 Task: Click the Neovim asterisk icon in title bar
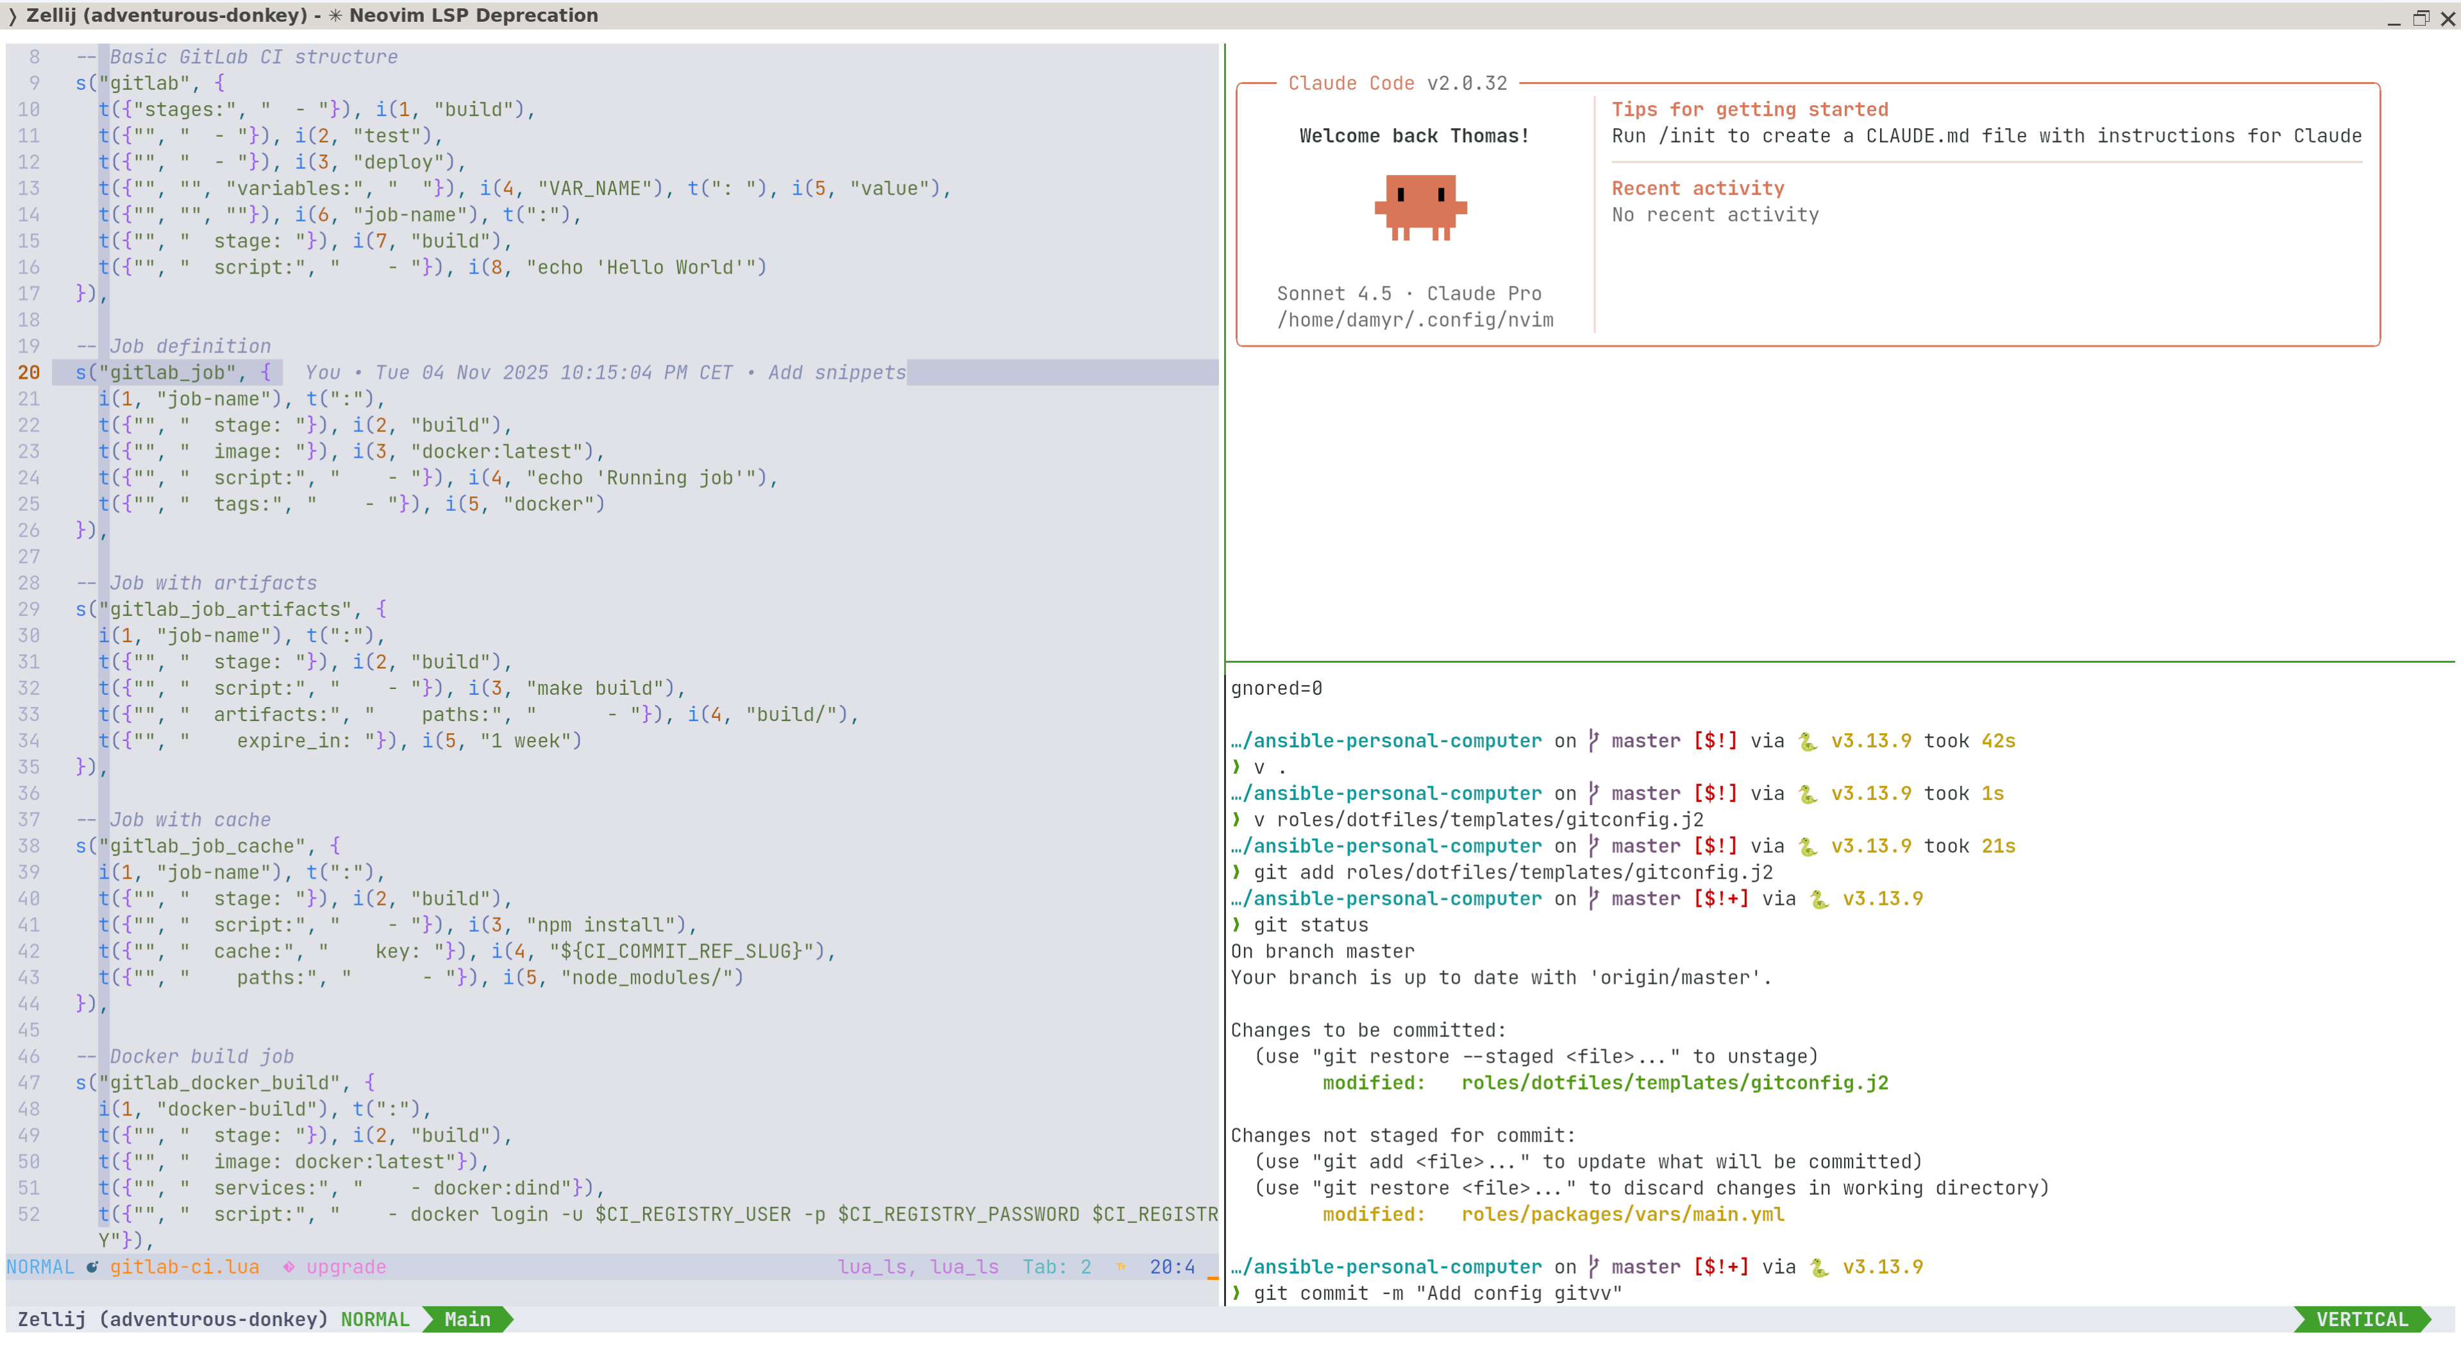pos(335,15)
